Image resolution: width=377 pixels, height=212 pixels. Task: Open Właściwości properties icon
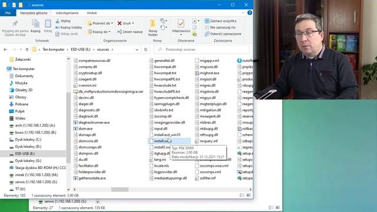(x=181, y=24)
